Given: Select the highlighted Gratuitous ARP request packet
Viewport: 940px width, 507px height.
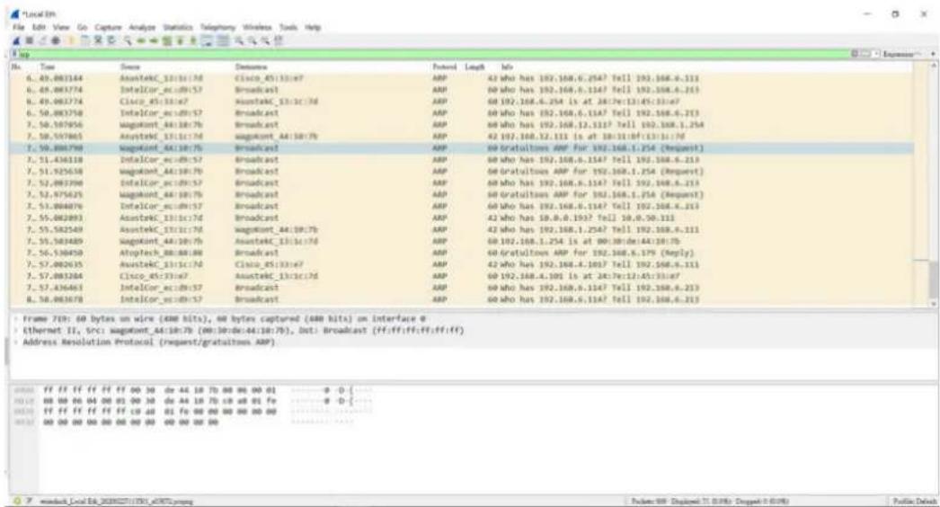Looking at the screenshot, I should pyautogui.click(x=461, y=147).
